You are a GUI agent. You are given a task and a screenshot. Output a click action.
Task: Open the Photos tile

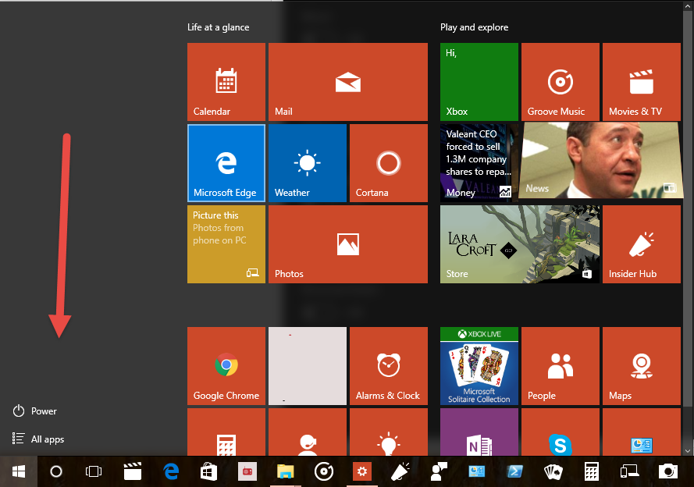[x=348, y=244]
